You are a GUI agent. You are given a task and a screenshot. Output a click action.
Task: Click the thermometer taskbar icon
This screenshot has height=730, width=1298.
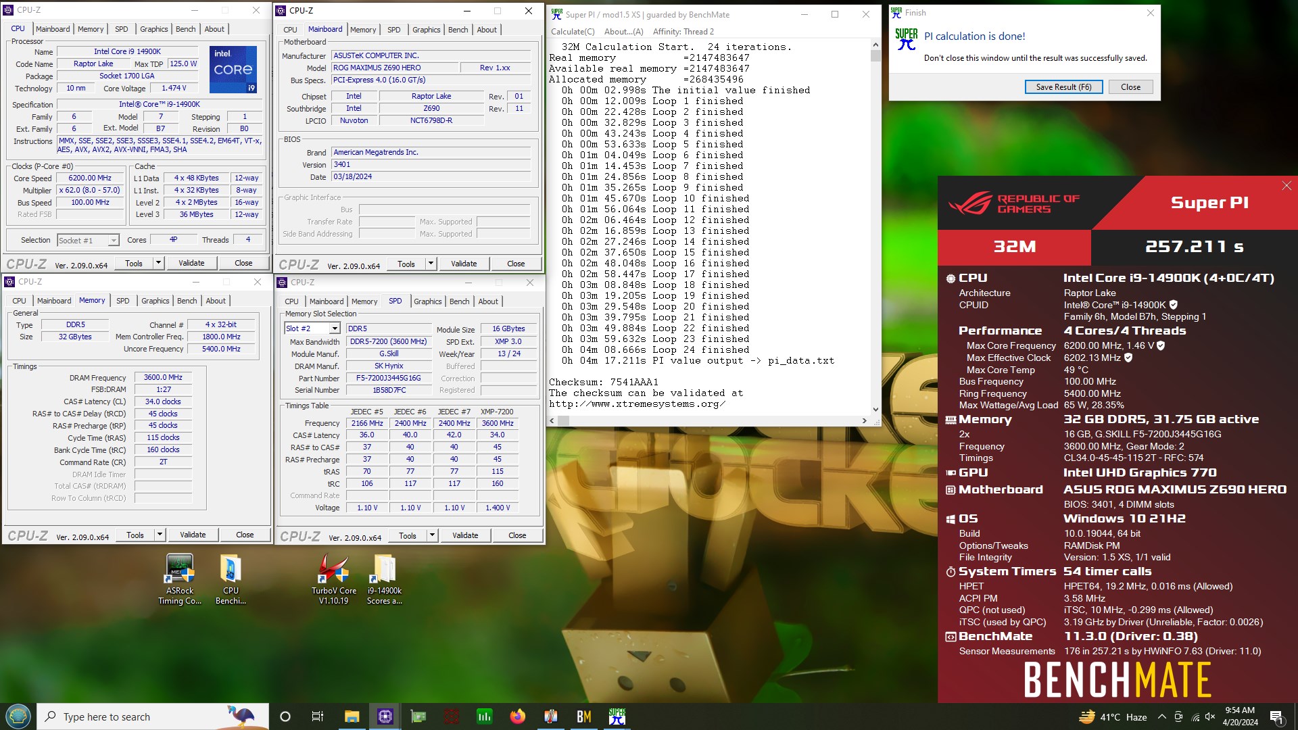551,716
